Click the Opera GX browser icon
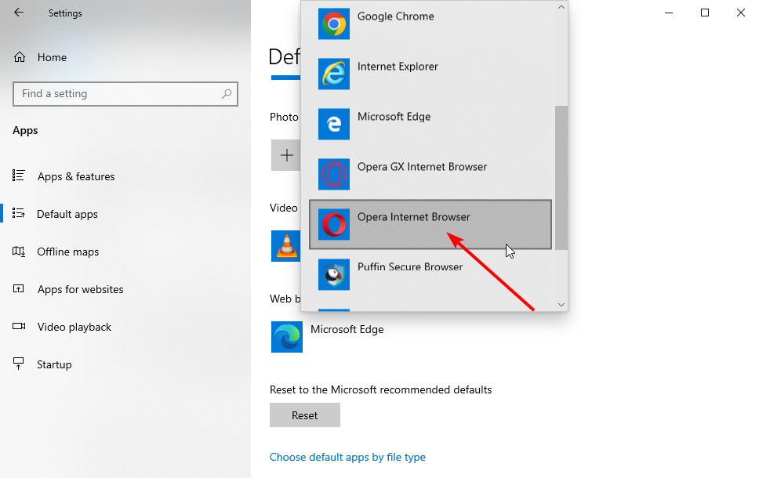This screenshot has width=759, height=478. pos(334,174)
